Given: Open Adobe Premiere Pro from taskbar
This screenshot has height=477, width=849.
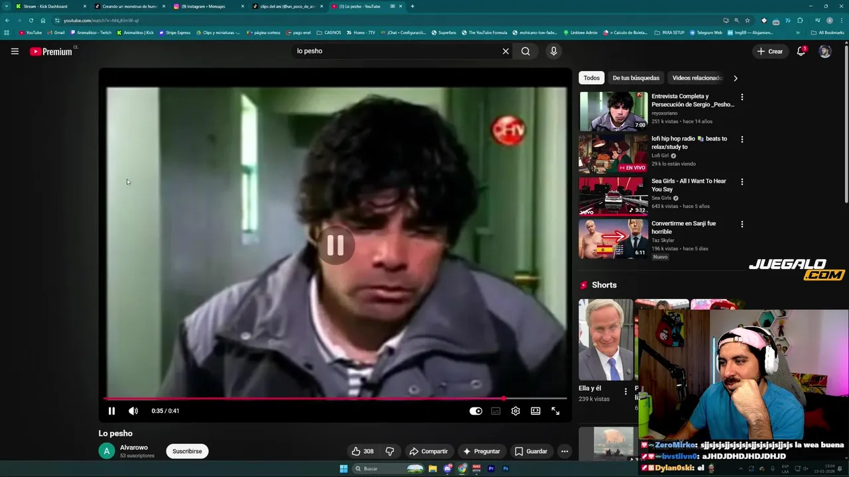Looking at the screenshot, I should pos(491,468).
